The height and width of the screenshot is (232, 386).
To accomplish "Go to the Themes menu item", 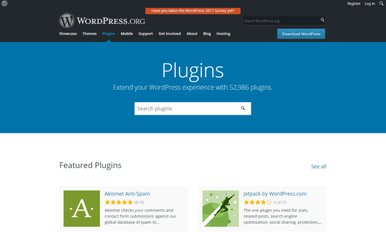I will point(89,34).
